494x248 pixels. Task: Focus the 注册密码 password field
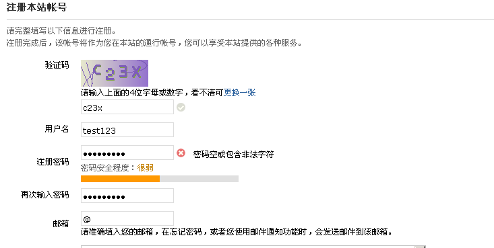[x=127, y=153]
